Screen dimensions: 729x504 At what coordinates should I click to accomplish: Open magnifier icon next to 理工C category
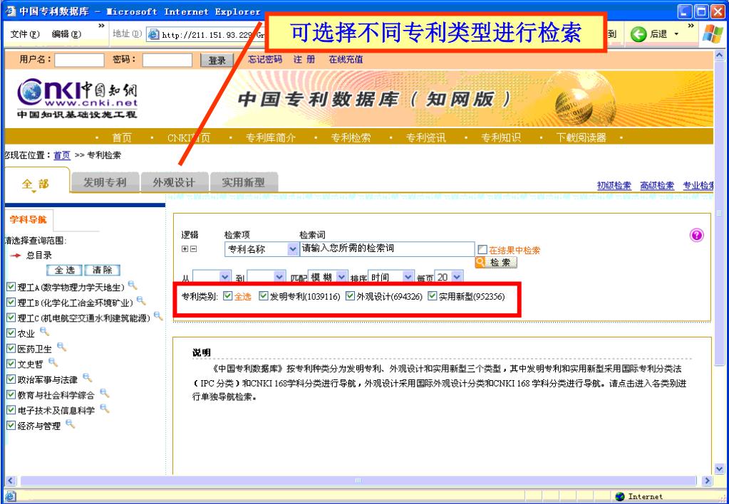[x=158, y=316]
